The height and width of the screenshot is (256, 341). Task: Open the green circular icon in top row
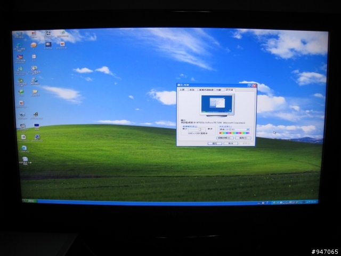(x=63, y=34)
